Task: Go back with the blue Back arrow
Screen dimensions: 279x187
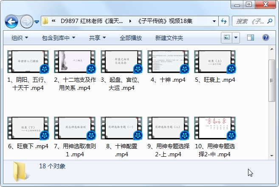Action: [11, 22]
